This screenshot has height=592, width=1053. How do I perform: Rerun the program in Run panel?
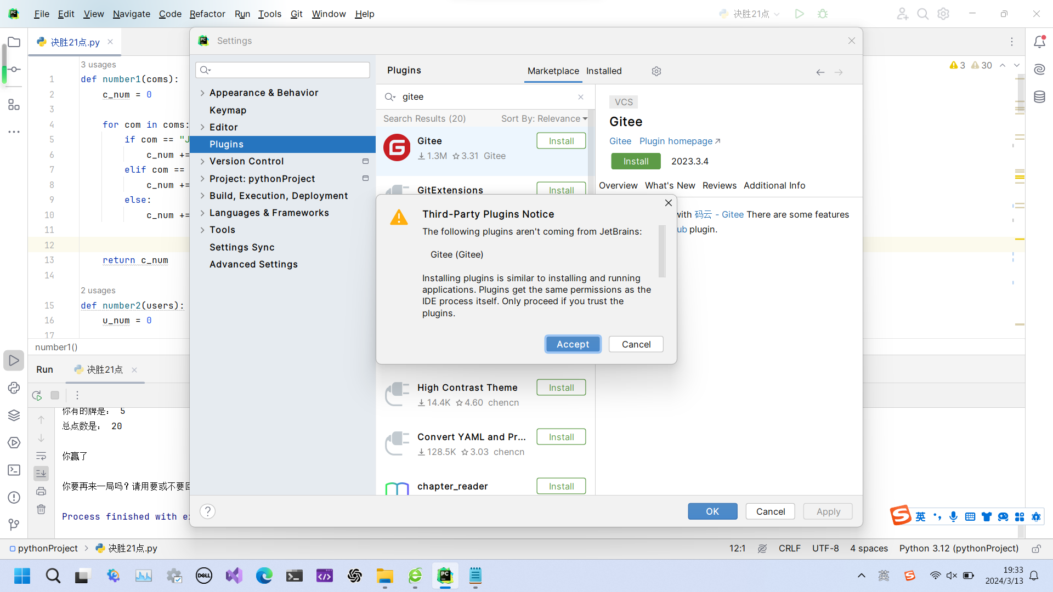(x=37, y=395)
